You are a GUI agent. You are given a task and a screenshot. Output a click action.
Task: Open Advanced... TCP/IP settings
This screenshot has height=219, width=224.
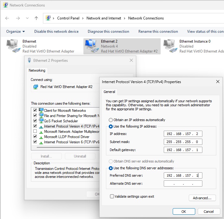click(202, 198)
